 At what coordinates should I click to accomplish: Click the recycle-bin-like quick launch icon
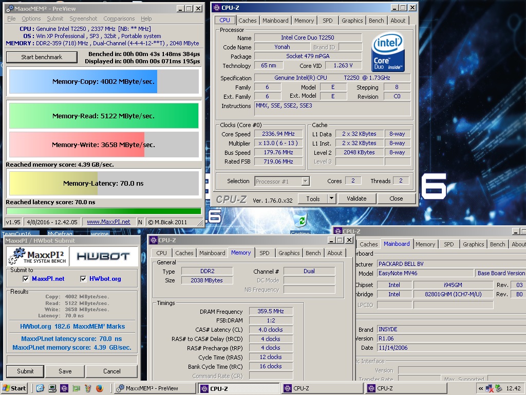[88, 388]
